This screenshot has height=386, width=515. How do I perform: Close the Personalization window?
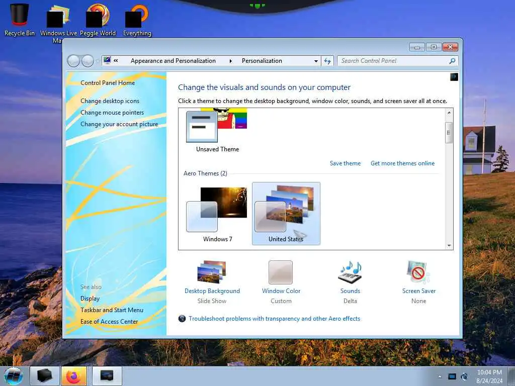tap(450, 47)
